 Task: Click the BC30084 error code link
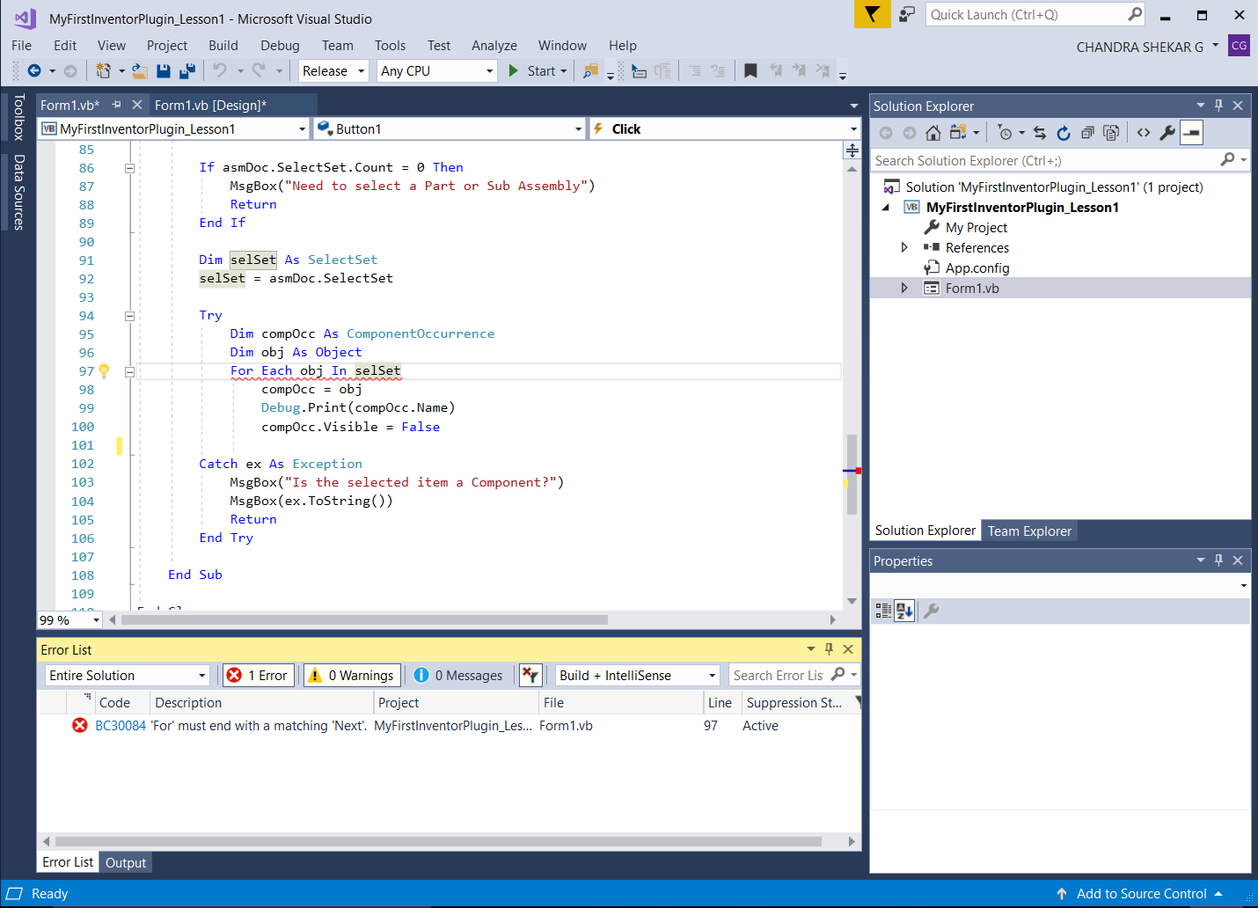coord(121,726)
